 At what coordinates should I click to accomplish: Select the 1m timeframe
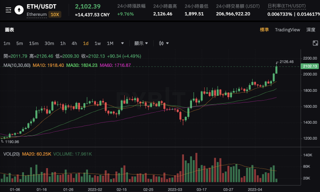point(7,43)
